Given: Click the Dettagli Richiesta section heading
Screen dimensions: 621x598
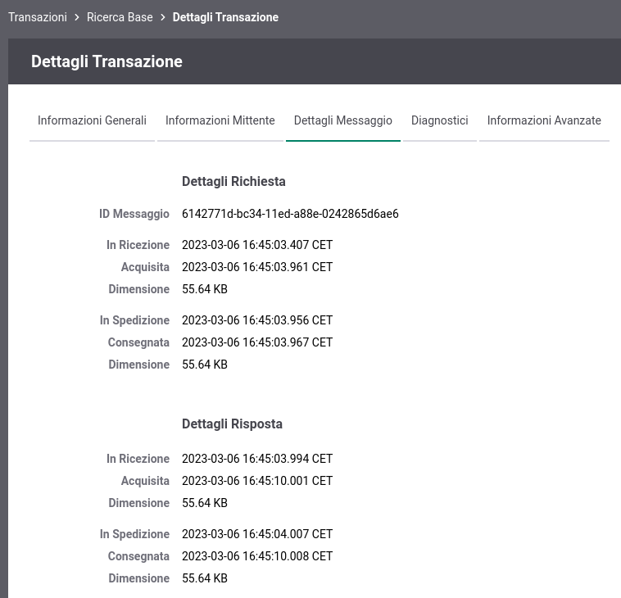Looking at the screenshot, I should [233, 181].
